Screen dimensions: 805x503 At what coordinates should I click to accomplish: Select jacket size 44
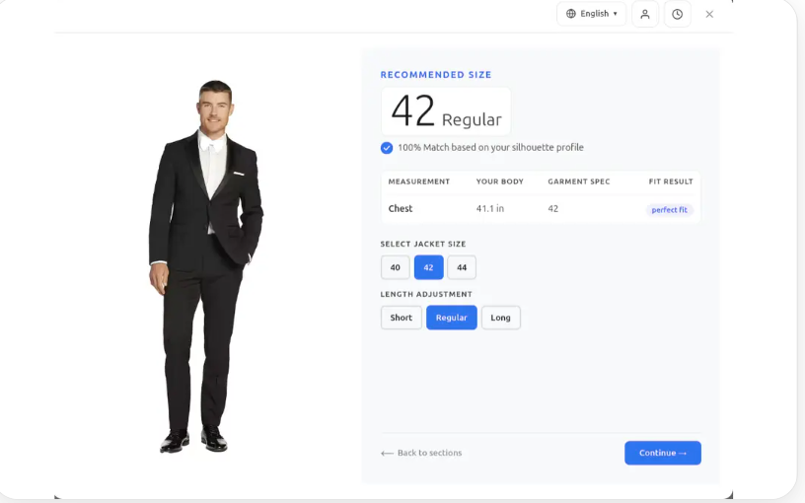click(x=462, y=267)
